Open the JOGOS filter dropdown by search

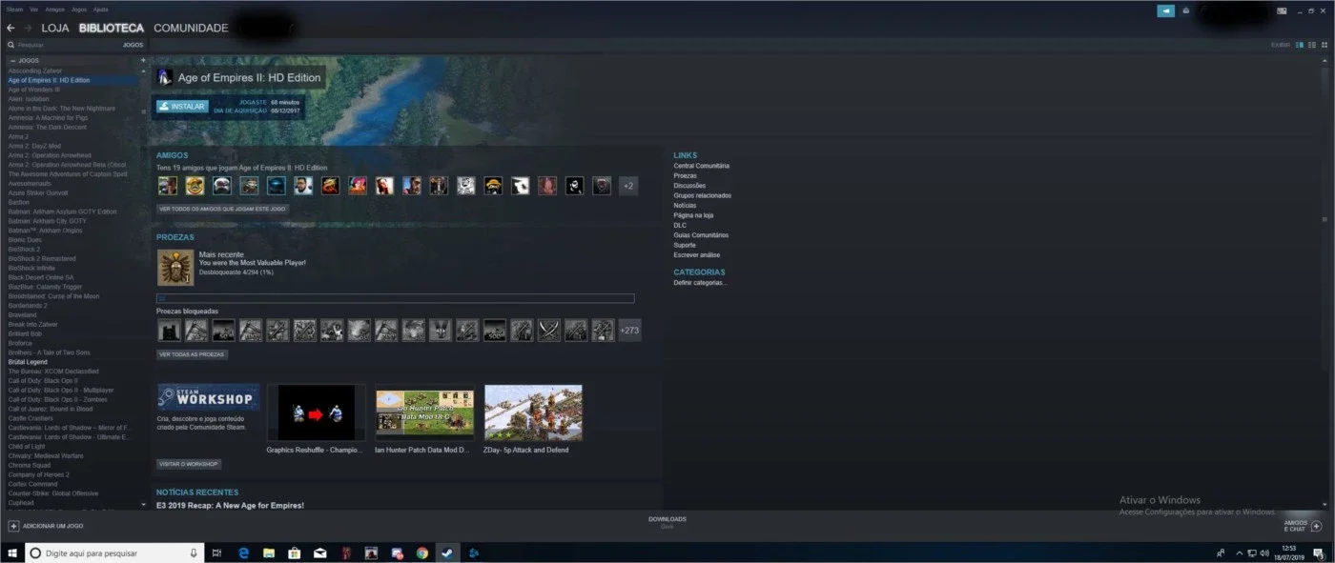tap(133, 45)
